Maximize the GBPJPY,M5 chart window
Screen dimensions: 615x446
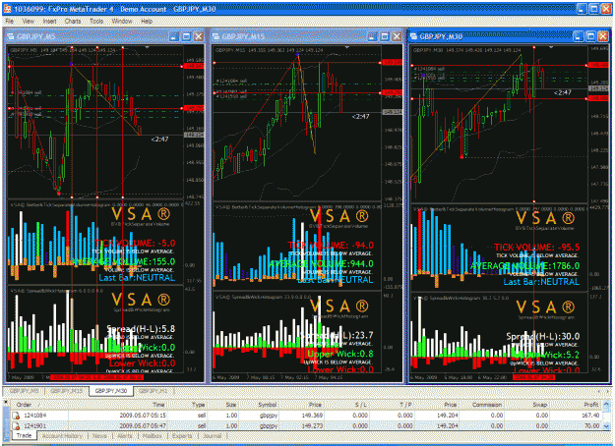pos(186,36)
